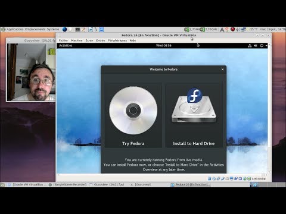
Task: Click the red record icon in system tray
Action: pos(233,29)
